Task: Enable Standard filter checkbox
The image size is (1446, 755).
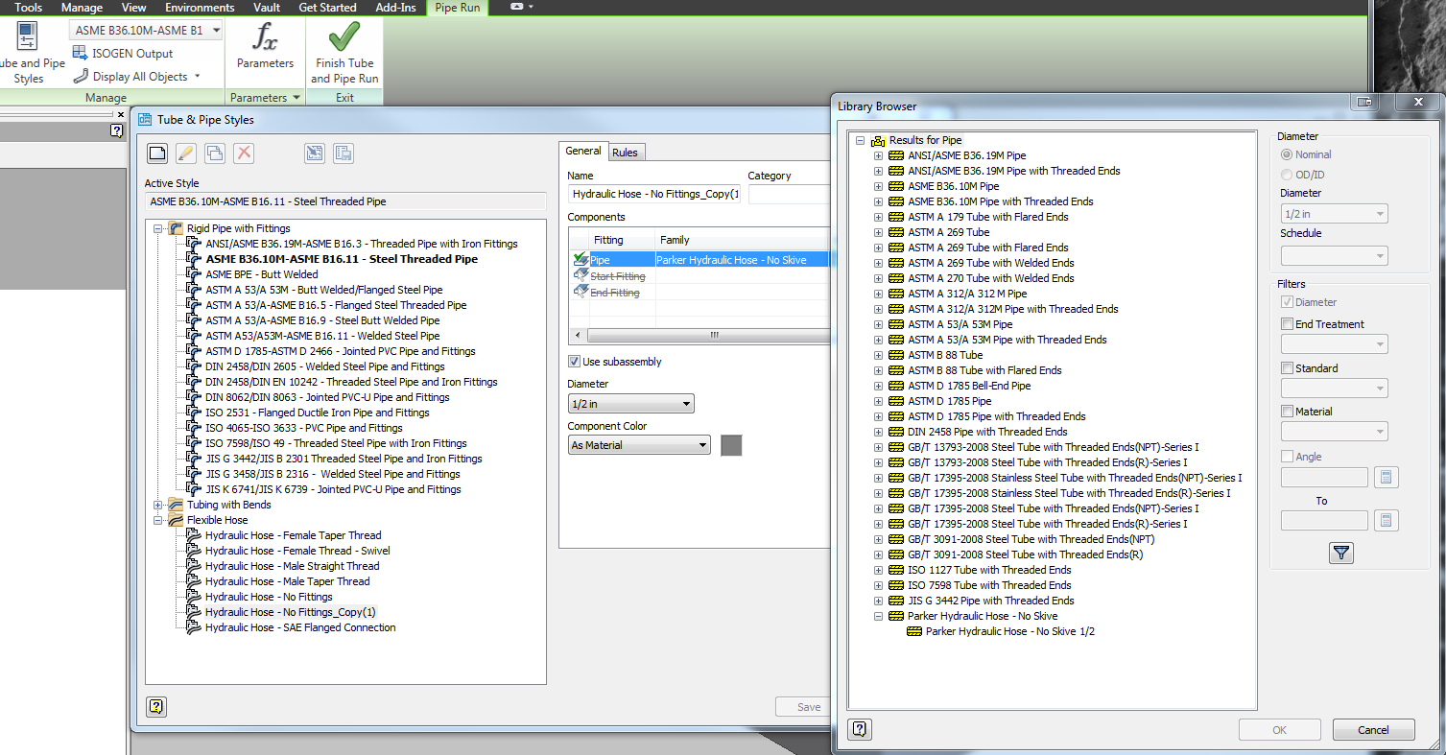Action: pyautogui.click(x=1287, y=368)
